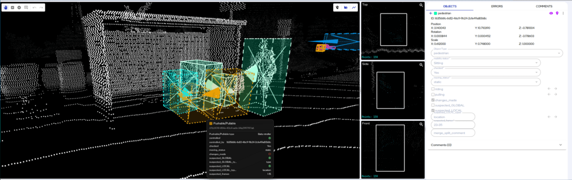This screenshot has width=572, height=180.
Task: Click the location type input field
Action: pyautogui.click(x=453, y=117)
